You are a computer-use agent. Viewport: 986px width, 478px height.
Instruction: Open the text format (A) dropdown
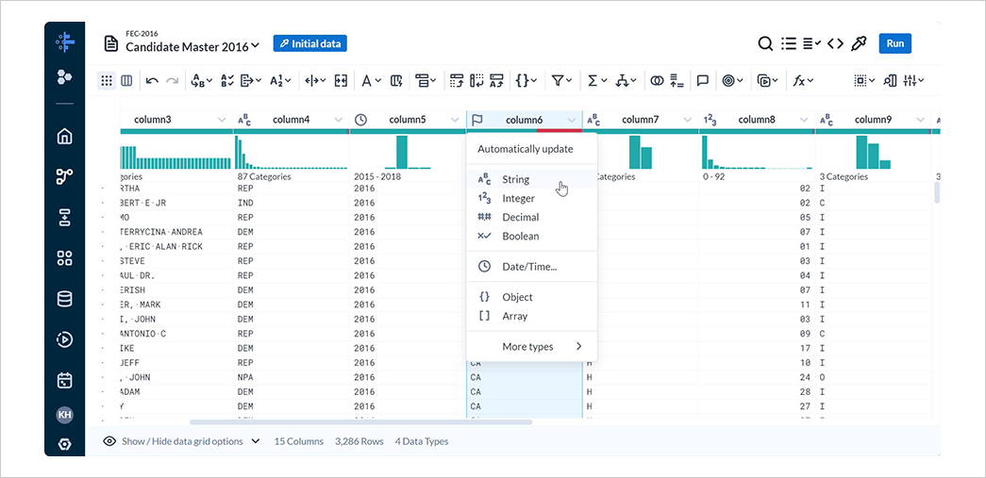click(371, 80)
